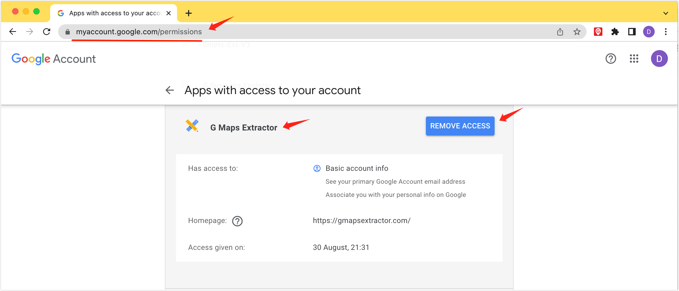Open Google Account D profile avatar
This screenshot has width=679, height=291.
coord(659,59)
